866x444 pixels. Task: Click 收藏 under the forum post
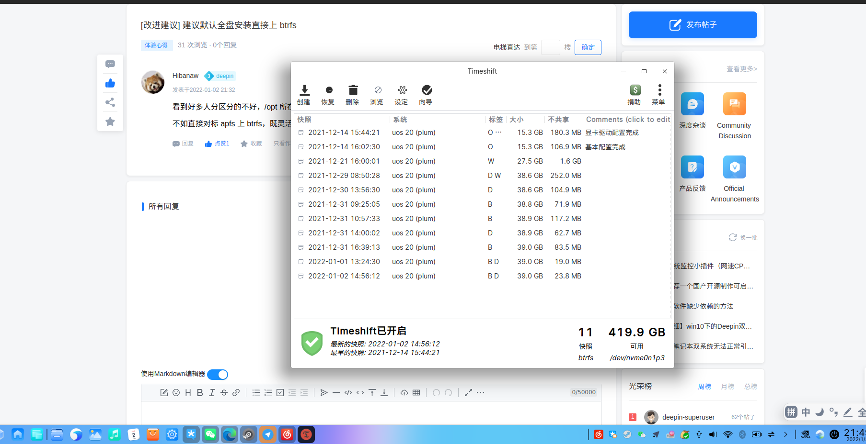pos(251,144)
